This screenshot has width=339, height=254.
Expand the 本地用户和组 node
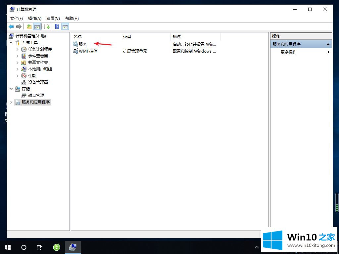pyautogui.click(x=18, y=69)
